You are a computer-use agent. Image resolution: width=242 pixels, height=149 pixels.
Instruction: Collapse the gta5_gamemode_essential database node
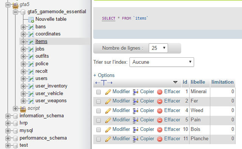15,12
